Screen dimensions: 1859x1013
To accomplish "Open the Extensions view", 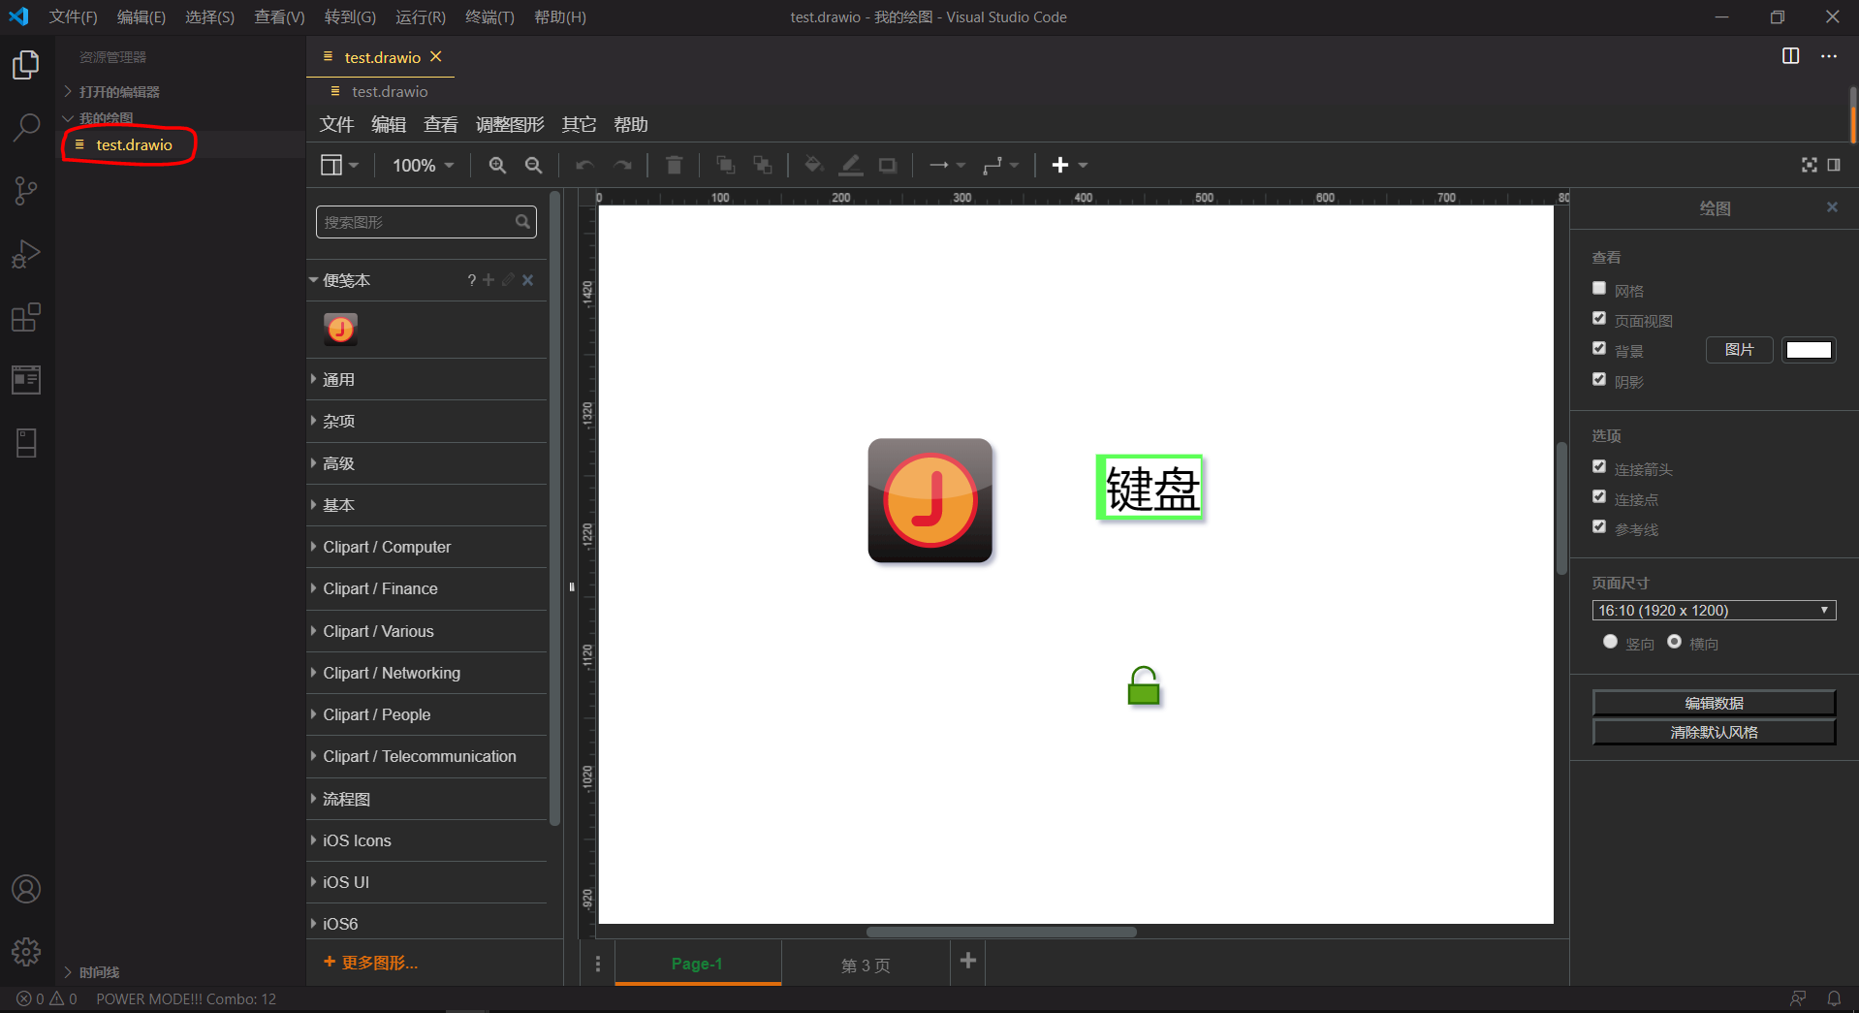I will point(26,317).
